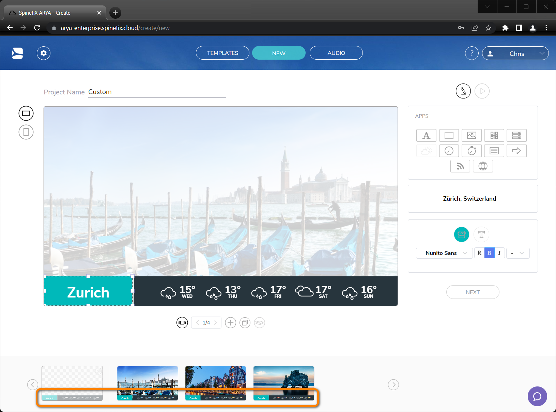Toggle bold text formatting
556x412 pixels.
coord(489,253)
